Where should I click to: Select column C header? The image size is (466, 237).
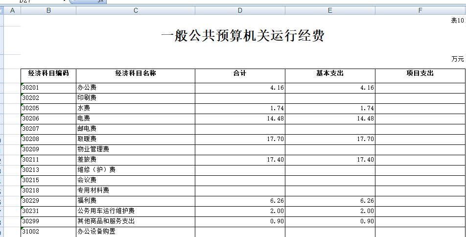pyautogui.click(x=136, y=10)
